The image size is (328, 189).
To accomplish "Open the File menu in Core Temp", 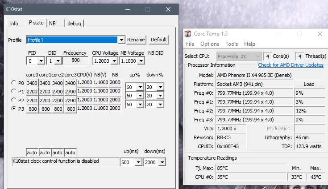I will 190,44.
